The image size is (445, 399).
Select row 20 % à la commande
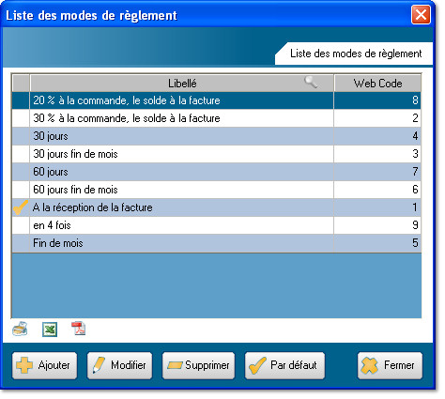click(x=216, y=100)
